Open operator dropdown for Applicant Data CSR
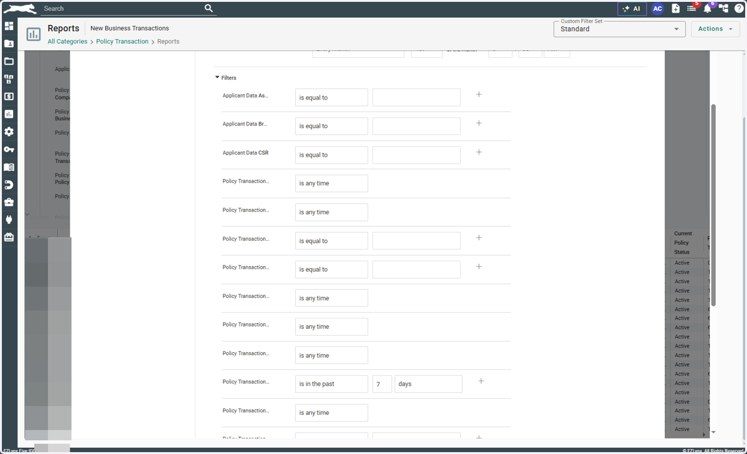The height and width of the screenshot is (454, 747). [x=331, y=155]
